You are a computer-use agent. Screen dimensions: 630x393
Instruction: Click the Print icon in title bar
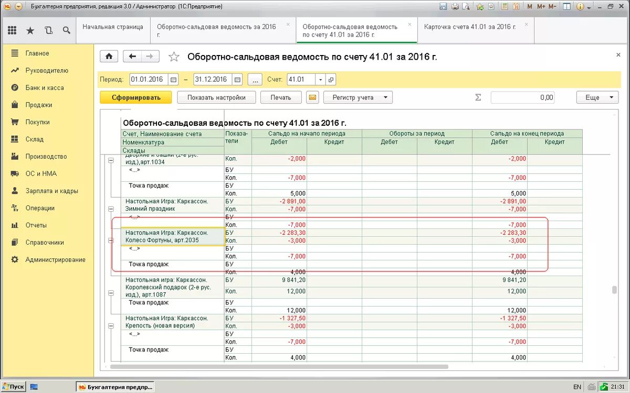click(x=455, y=7)
